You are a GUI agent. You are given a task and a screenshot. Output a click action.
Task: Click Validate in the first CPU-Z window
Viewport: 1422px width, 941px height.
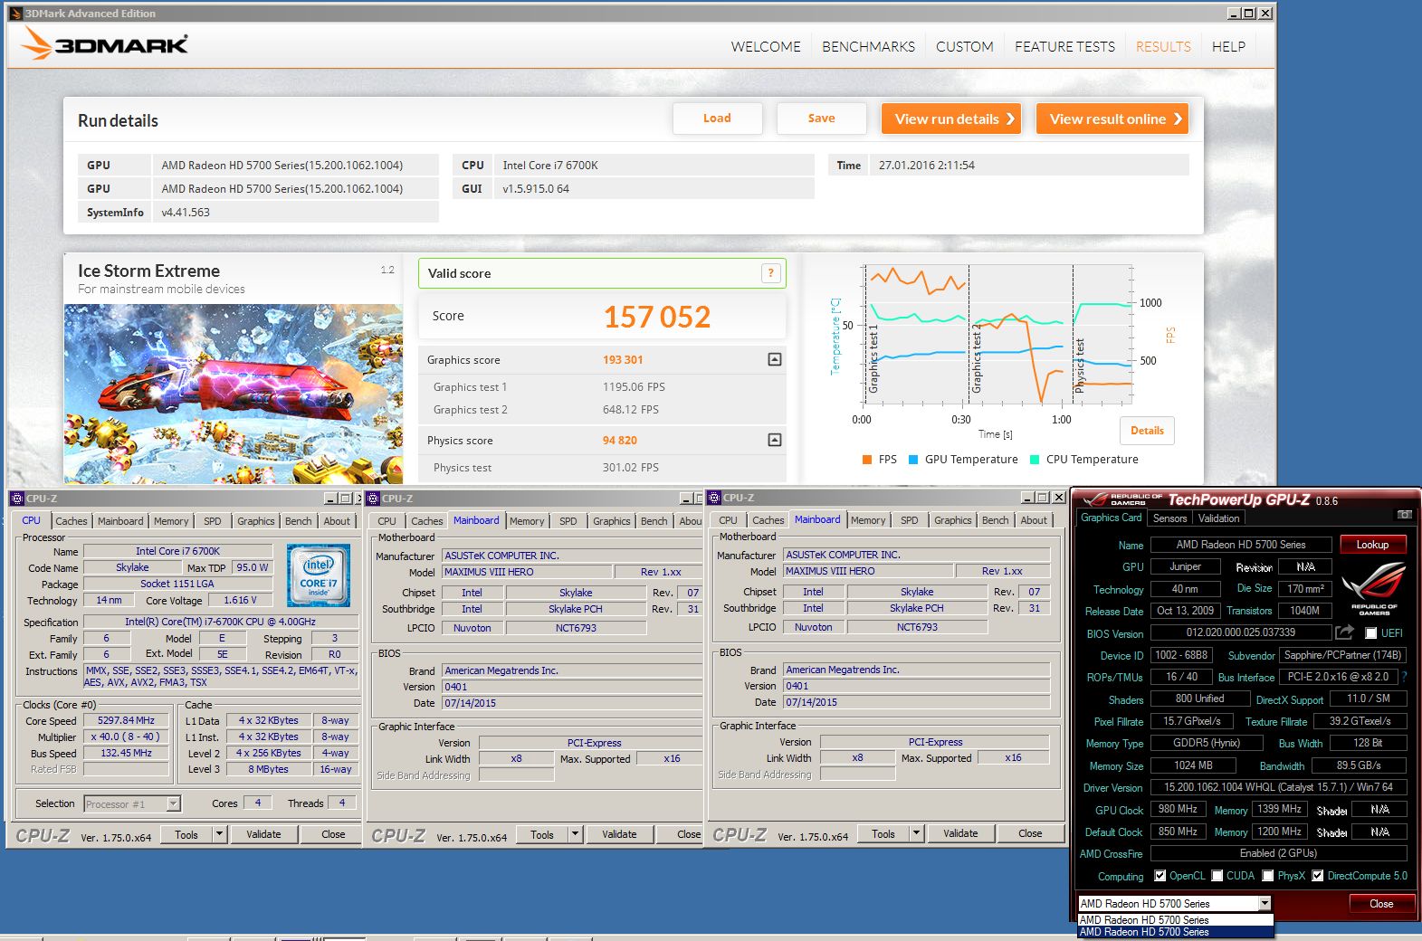click(x=263, y=834)
